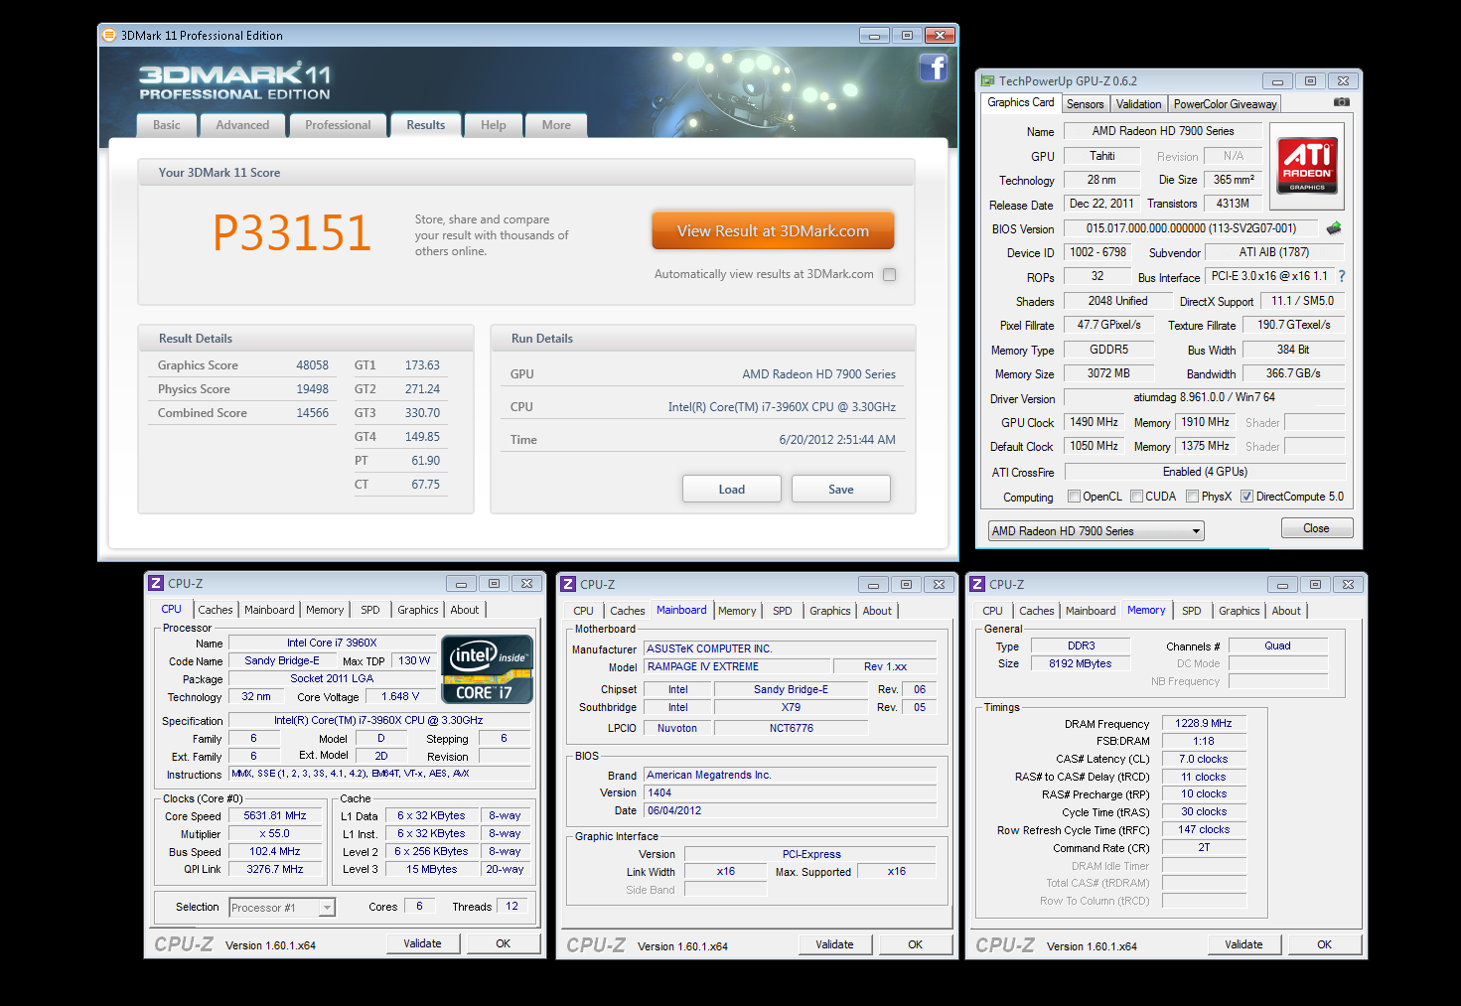Open Graphics tab in the Memory CPU-Z window
The image size is (1461, 1006).
(1240, 611)
